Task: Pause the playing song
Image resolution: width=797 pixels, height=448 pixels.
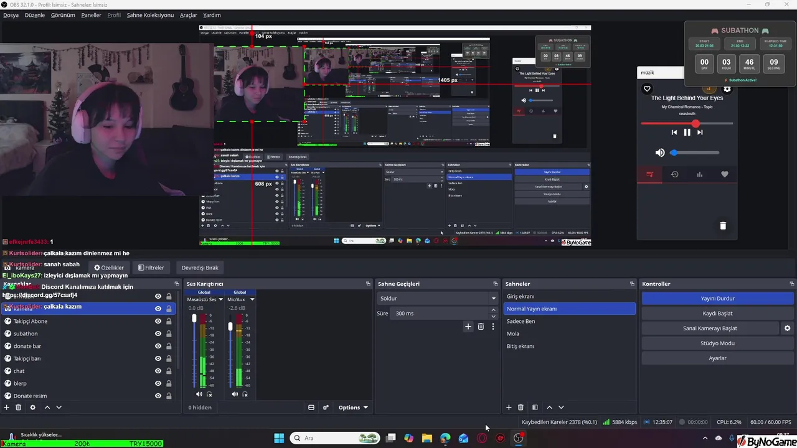Action: pos(687,132)
